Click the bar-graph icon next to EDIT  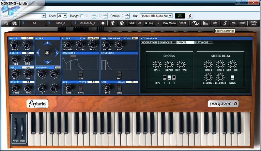205,23
